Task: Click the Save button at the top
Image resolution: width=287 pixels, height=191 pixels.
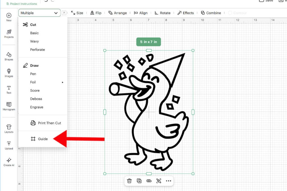Action: [266, 1]
